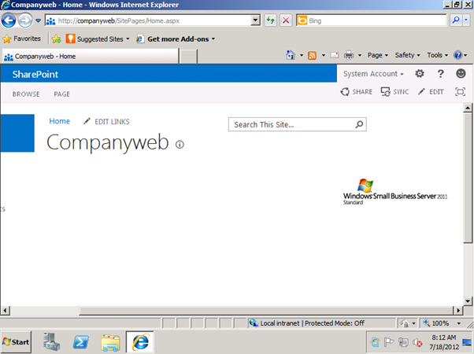
Task: Open the Tools menu
Action: point(437,55)
